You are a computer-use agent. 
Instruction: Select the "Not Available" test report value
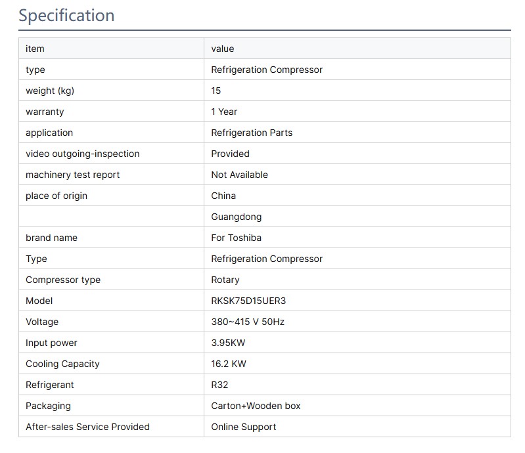(x=239, y=175)
